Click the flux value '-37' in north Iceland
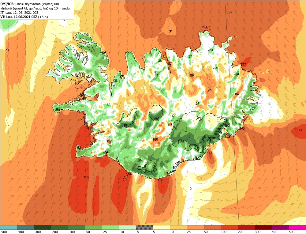 pyautogui.click(x=190, y=56)
